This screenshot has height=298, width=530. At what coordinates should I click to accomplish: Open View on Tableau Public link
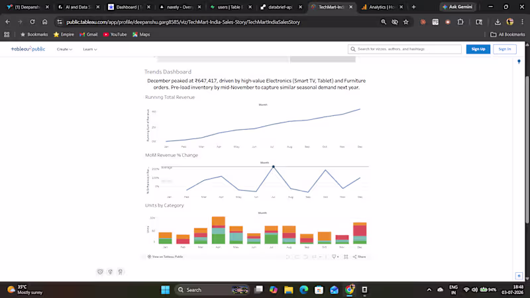point(165,257)
